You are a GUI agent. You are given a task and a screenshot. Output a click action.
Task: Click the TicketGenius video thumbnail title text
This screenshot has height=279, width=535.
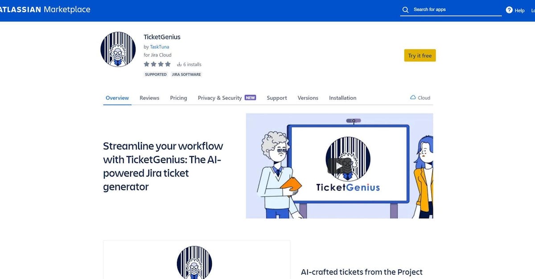(x=348, y=187)
